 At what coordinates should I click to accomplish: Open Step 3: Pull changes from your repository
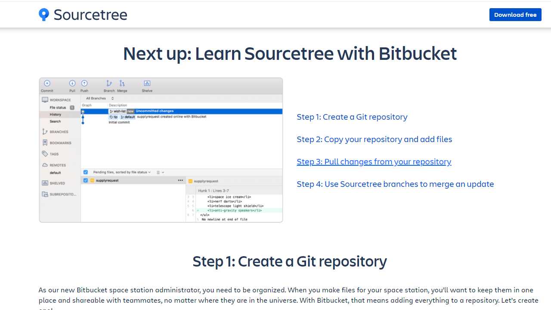point(374,161)
